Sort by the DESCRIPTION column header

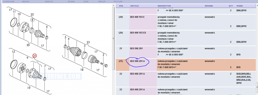pos(164,6)
